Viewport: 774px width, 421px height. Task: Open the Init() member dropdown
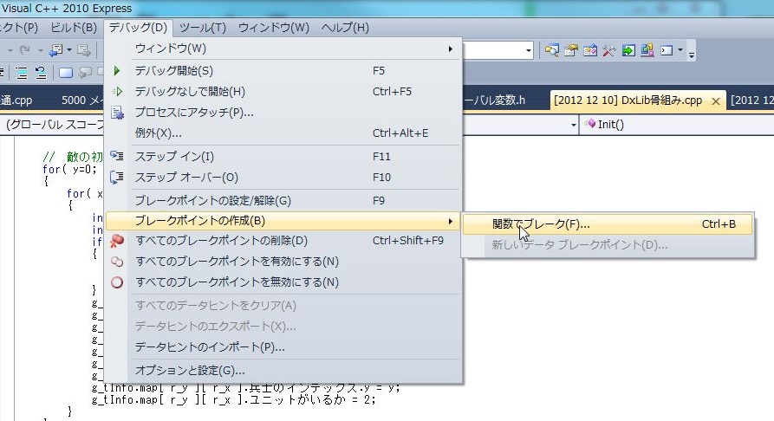pyautogui.click(x=676, y=125)
